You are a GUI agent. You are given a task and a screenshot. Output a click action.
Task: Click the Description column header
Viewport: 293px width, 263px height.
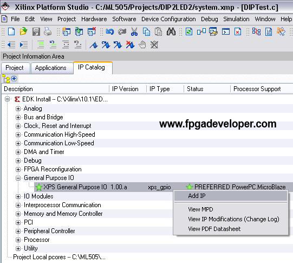point(55,89)
